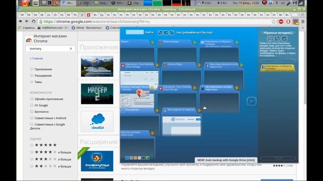This screenshot has height=181, width=323.
Task: Check the От Google checkbox
Action: pyautogui.click(x=31, y=105)
